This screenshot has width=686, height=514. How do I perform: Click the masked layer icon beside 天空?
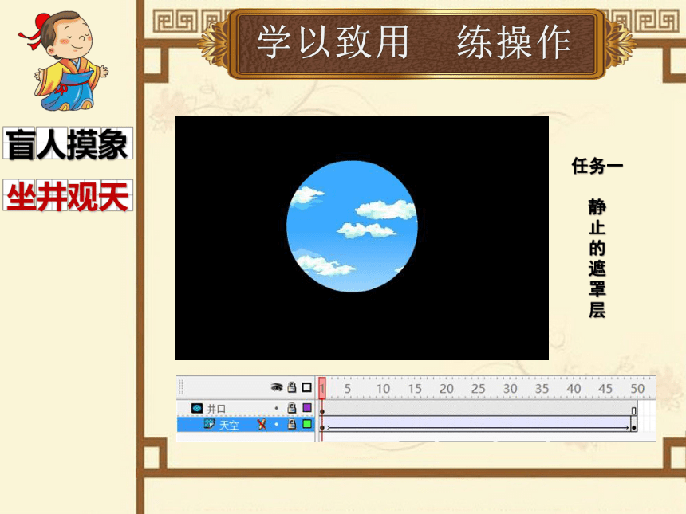click(x=210, y=423)
